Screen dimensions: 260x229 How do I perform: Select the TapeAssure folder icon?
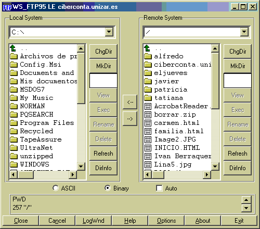point(14,139)
